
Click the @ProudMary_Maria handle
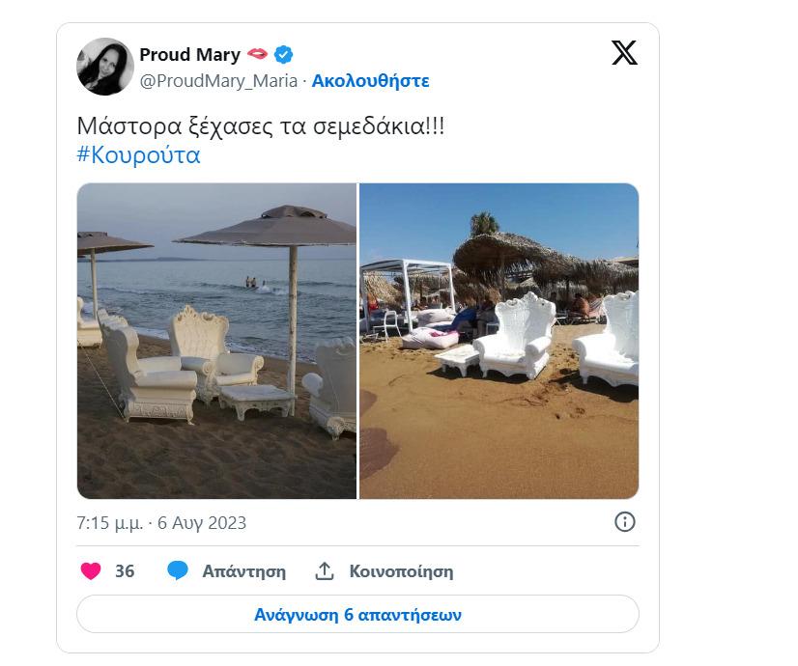(x=218, y=81)
